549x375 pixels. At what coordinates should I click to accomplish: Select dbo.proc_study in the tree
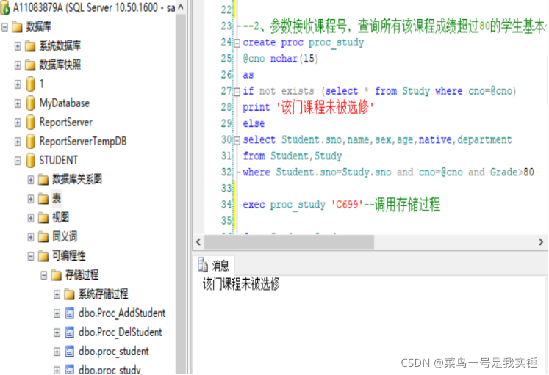click(110, 370)
